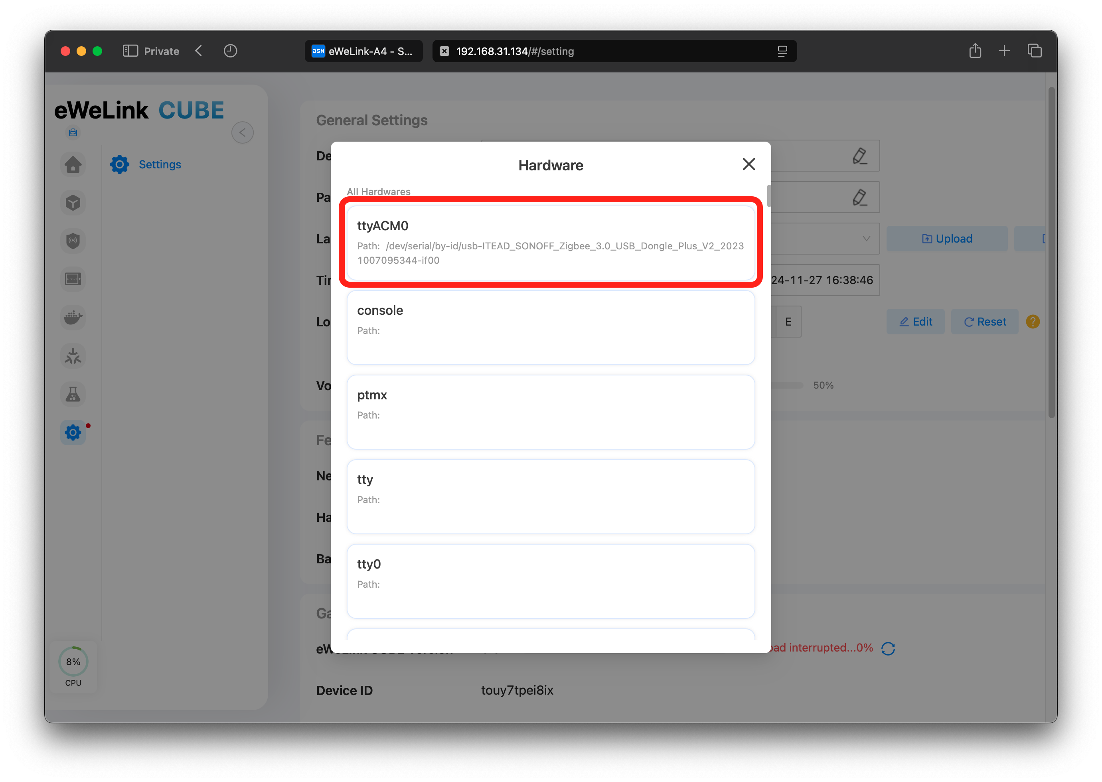
Task: Click the Reset button
Action: coord(985,322)
